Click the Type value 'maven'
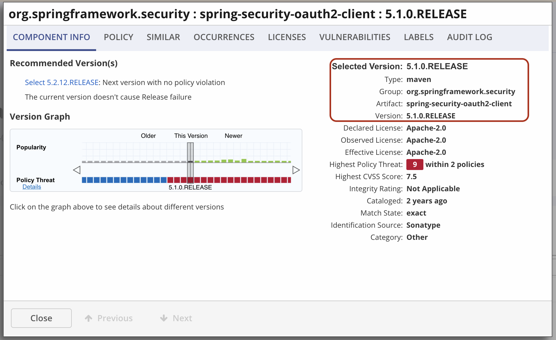This screenshot has height=340, width=556. pyautogui.click(x=419, y=80)
